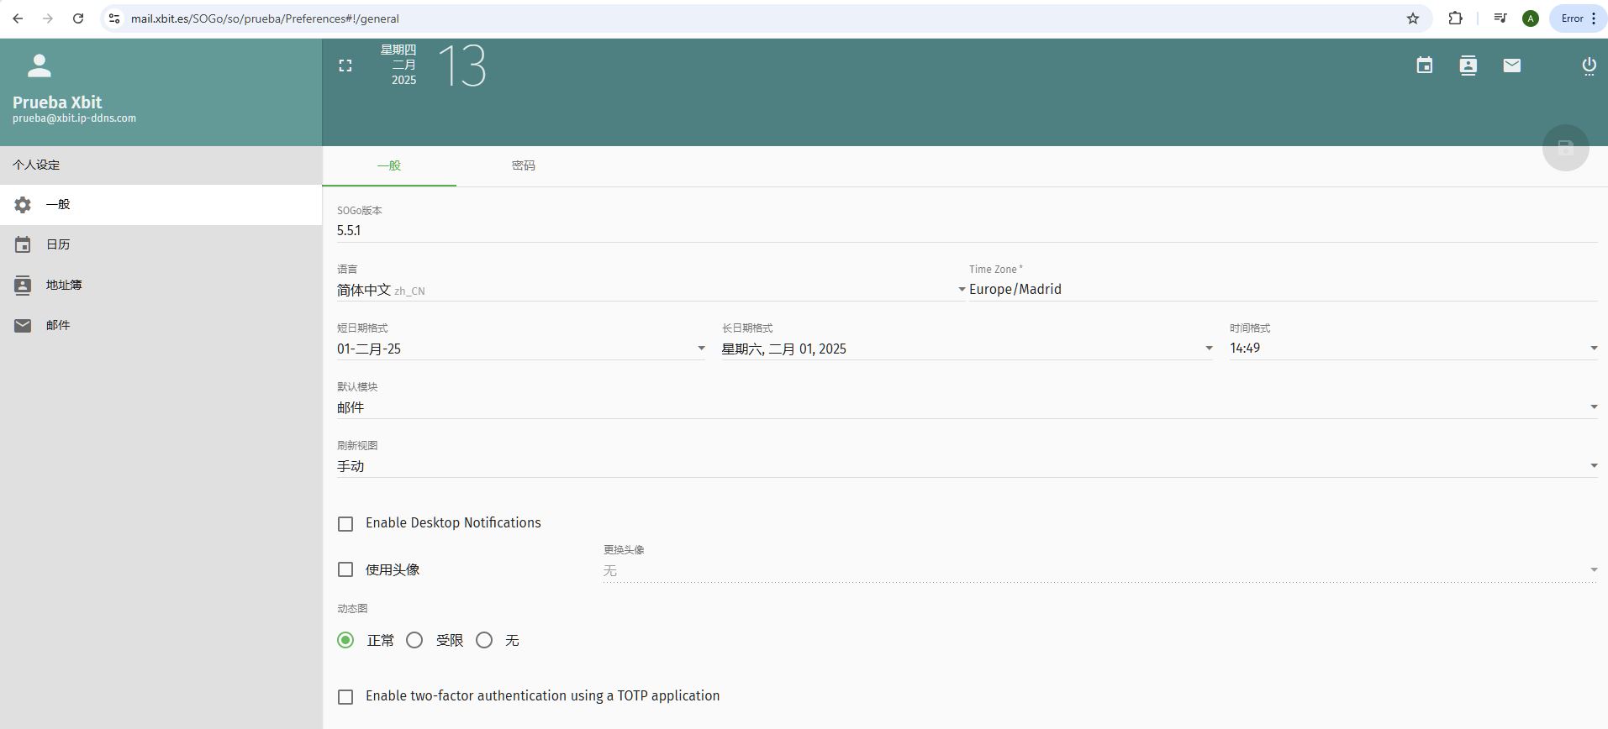Reload the page with browser refresh

78,18
